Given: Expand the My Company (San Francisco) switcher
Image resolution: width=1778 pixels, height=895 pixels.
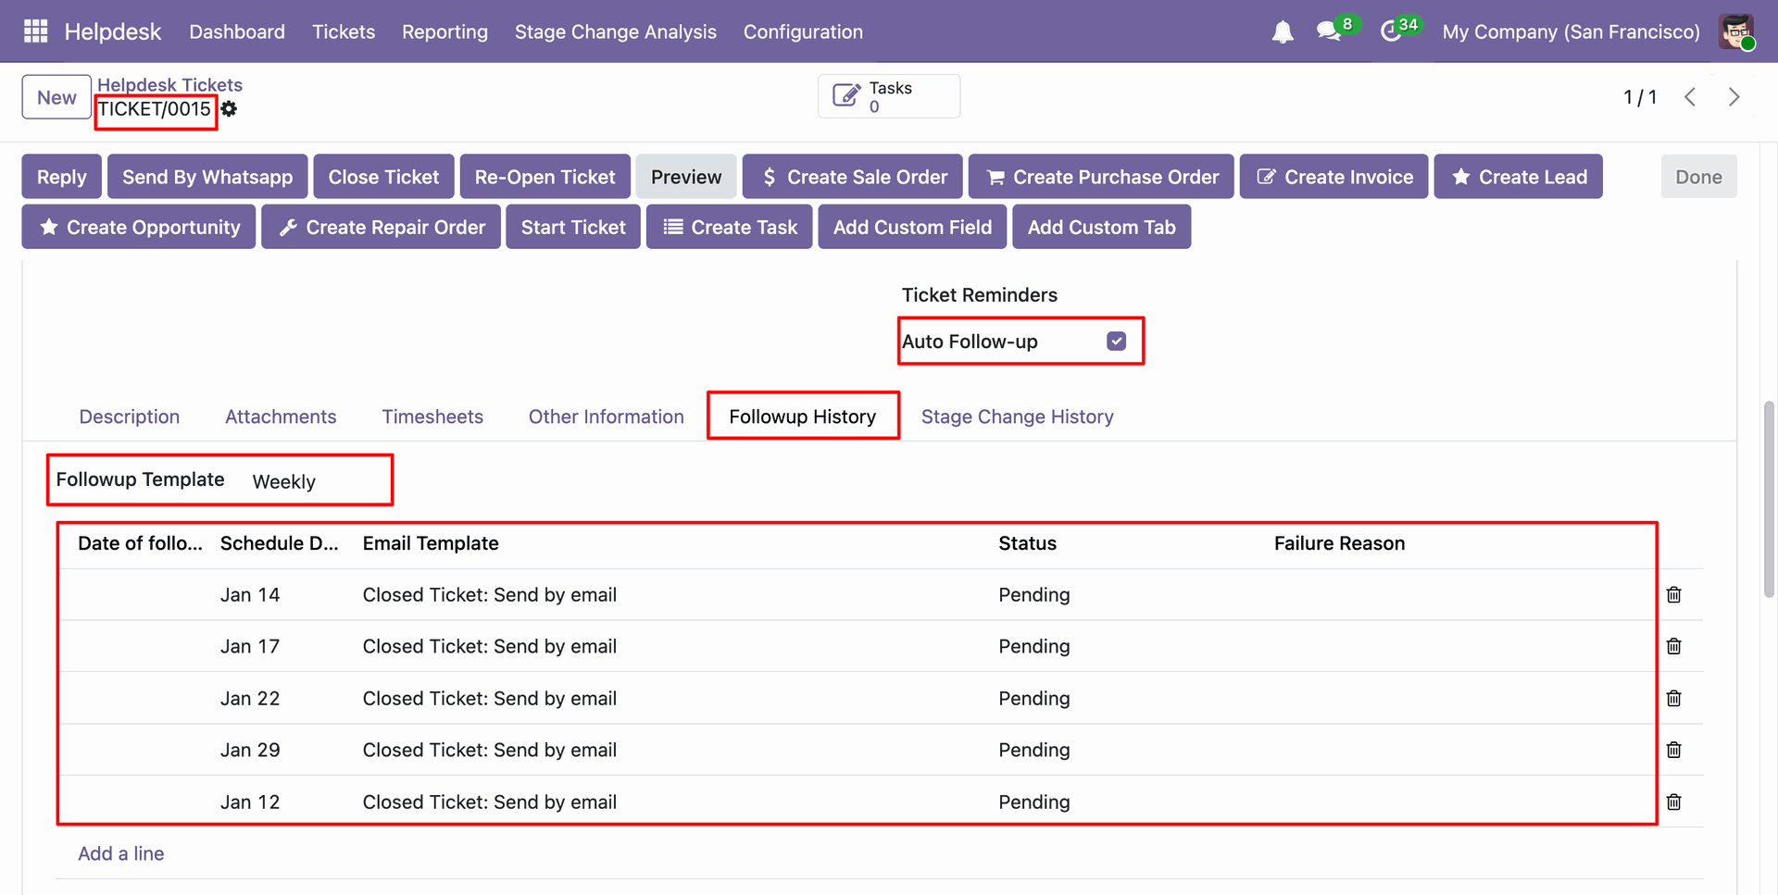Looking at the screenshot, I should point(1571,32).
